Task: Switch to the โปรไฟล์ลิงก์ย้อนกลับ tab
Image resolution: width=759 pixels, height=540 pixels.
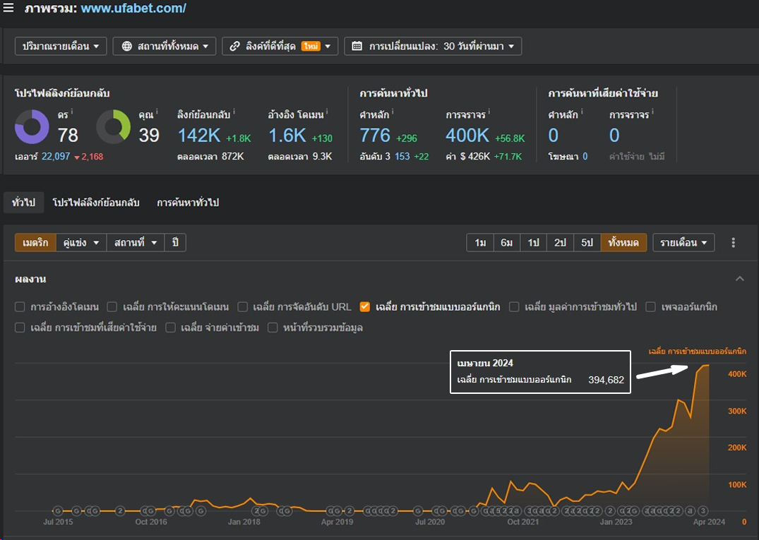Action: [x=96, y=203]
